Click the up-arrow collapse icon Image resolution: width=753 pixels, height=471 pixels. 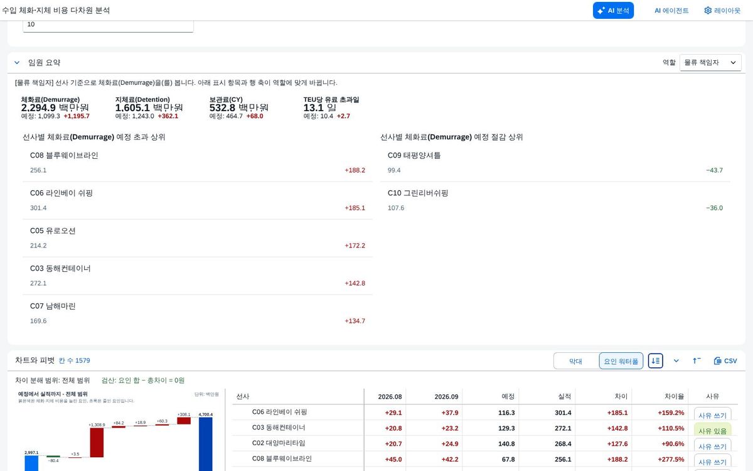tap(697, 361)
